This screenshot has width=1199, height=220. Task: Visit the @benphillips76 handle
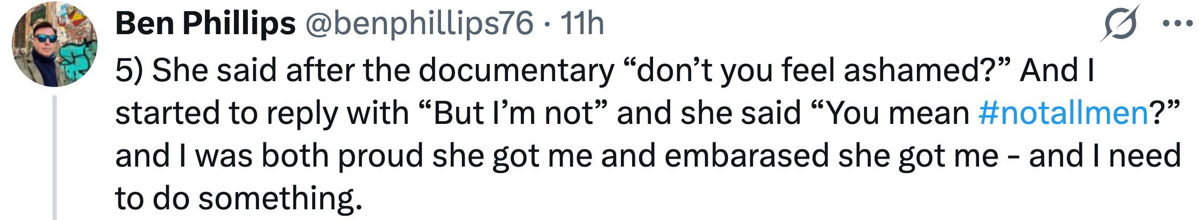click(419, 24)
